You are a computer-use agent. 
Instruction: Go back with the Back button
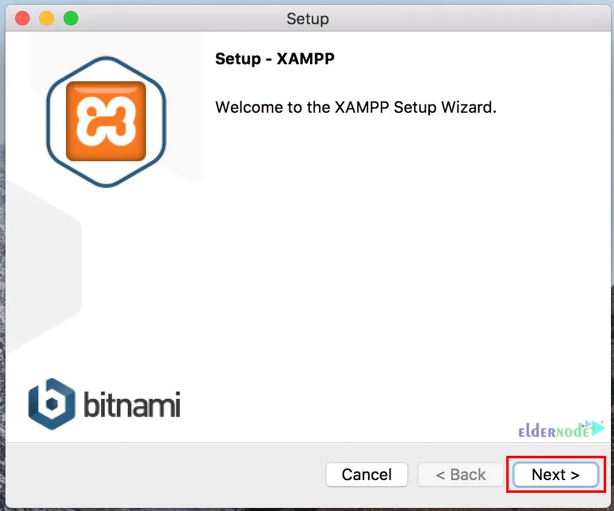[x=460, y=475]
